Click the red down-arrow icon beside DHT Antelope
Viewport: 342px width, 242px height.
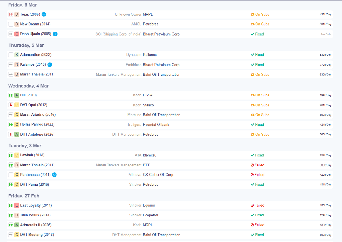(11, 135)
